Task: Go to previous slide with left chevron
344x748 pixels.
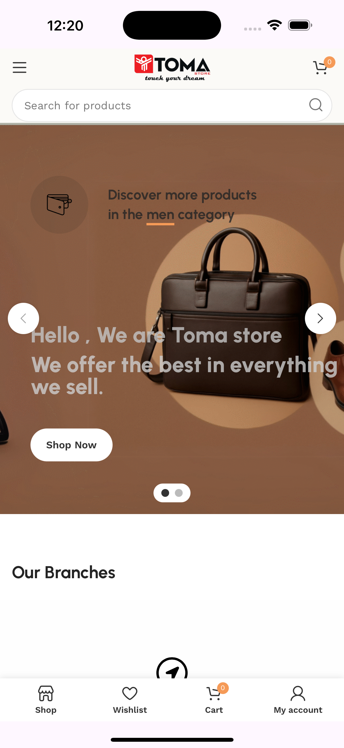Action: (23, 318)
